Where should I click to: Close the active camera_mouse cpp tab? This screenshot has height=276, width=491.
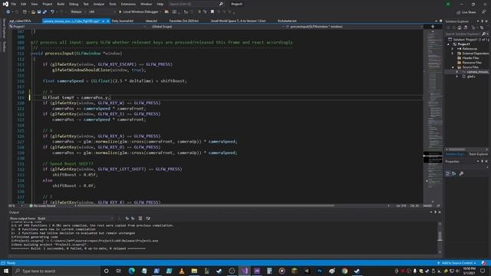click(107, 21)
